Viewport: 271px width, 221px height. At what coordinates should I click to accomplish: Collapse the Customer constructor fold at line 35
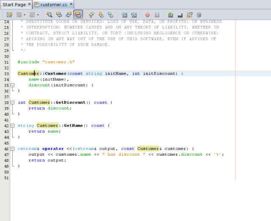pyautogui.click(x=12, y=85)
